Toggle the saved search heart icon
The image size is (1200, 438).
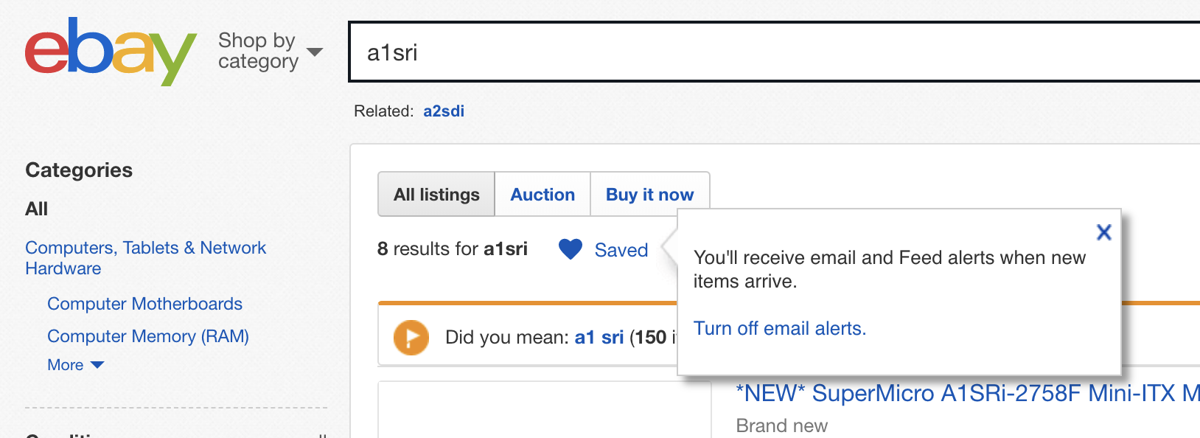[x=571, y=249]
